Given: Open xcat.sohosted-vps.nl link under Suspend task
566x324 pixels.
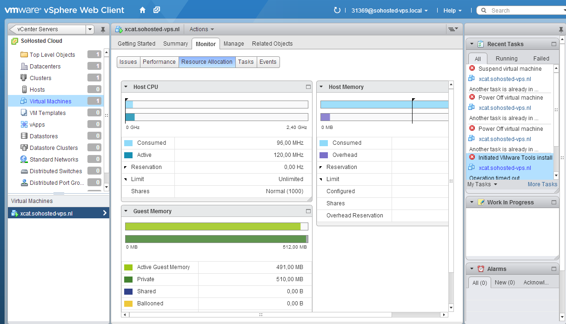Looking at the screenshot, I should tap(505, 79).
